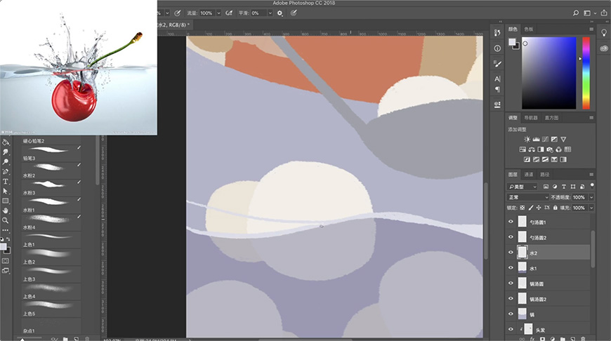Switch to the 直方图 Histogram tab
The height and width of the screenshot is (341, 611).
(551, 118)
